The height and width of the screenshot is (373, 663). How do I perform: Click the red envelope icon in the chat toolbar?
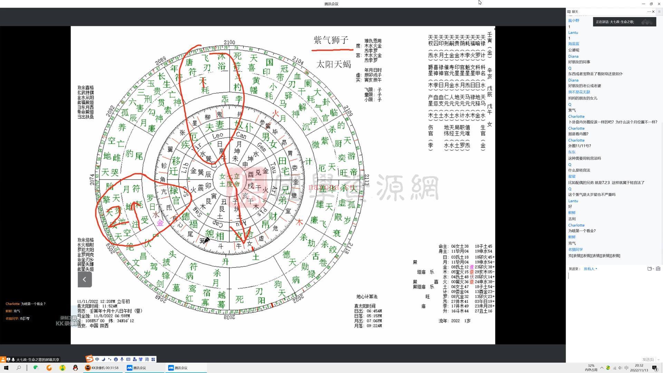tap(658, 269)
